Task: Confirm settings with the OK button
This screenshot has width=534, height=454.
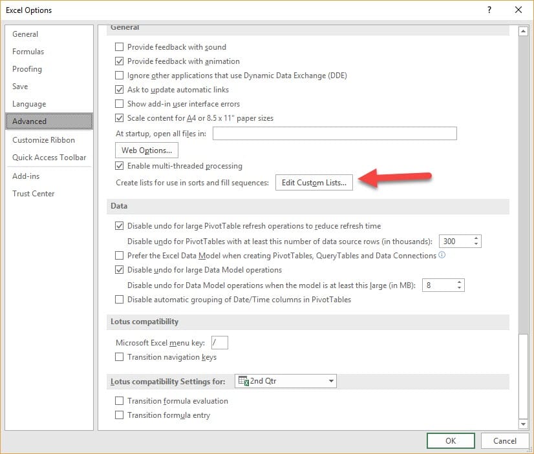Action: pyautogui.click(x=451, y=440)
